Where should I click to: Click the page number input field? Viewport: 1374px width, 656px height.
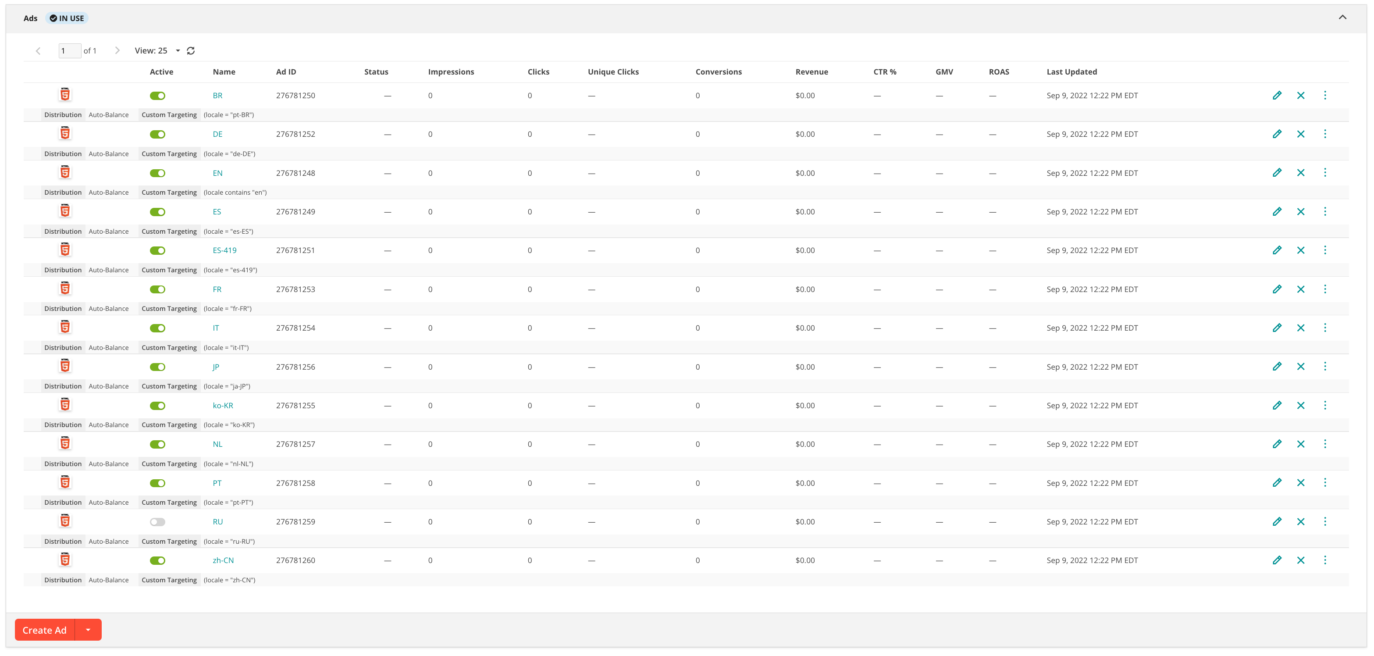69,51
